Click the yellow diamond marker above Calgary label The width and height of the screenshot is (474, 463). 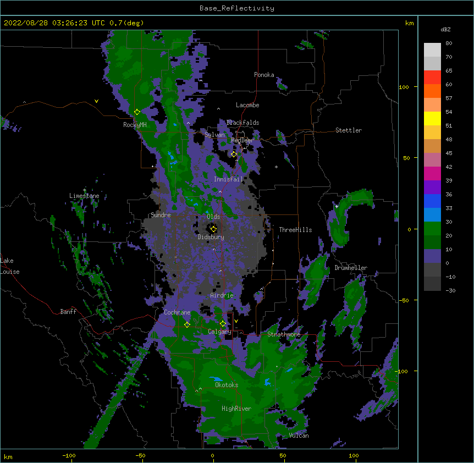tap(223, 324)
